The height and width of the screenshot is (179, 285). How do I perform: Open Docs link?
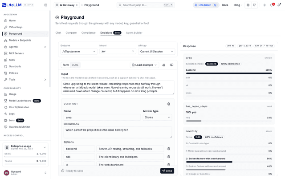point(225,5)
